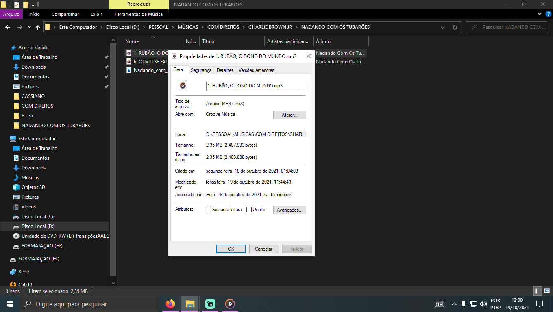Open the address bar history dropdown

(443, 27)
